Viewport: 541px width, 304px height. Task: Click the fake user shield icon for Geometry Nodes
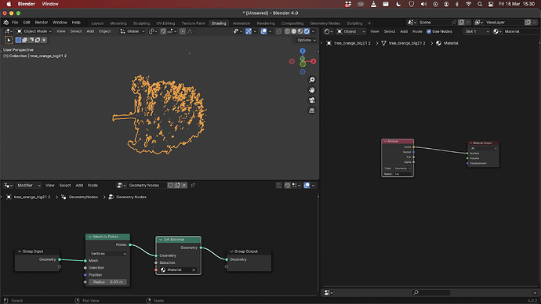pos(170,186)
